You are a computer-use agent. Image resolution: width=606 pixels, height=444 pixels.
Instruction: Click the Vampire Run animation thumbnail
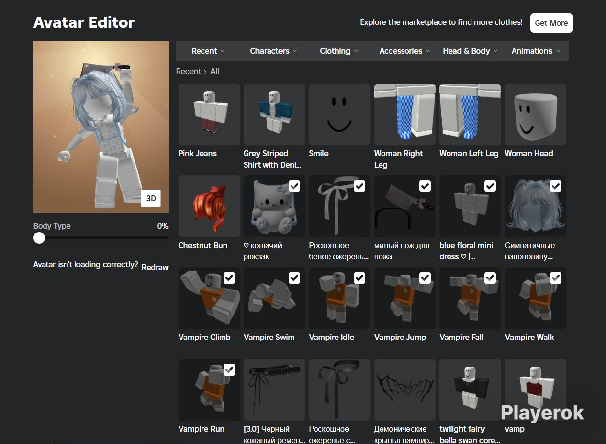pos(209,390)
